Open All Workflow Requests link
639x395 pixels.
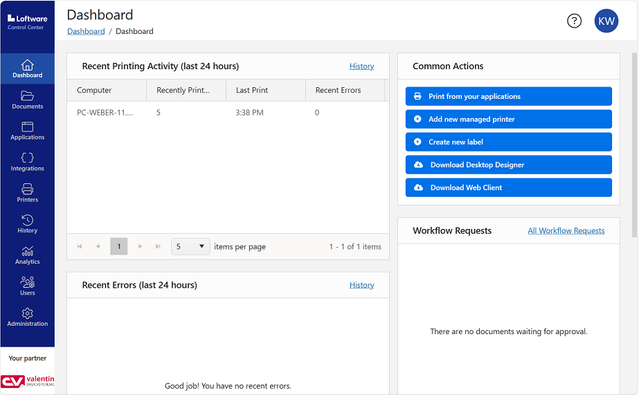566,230
